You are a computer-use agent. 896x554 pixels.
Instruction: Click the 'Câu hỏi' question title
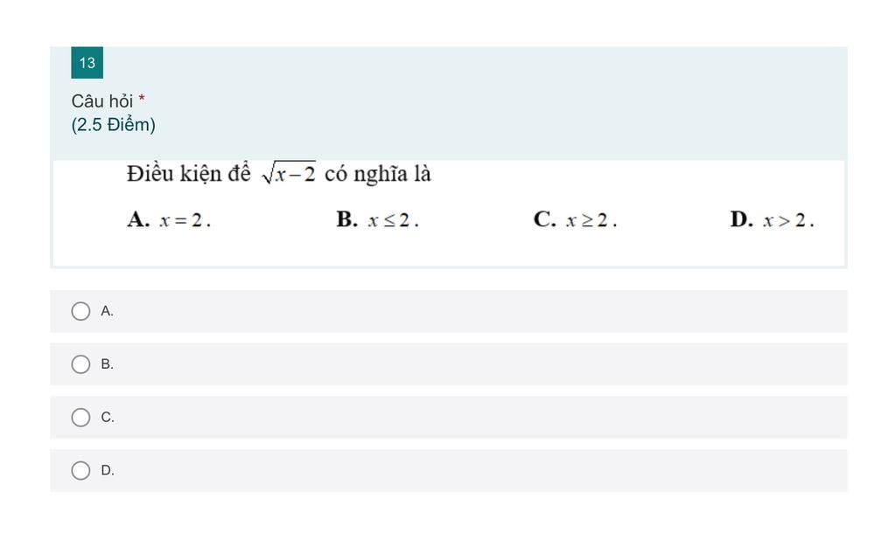(102, 101)
